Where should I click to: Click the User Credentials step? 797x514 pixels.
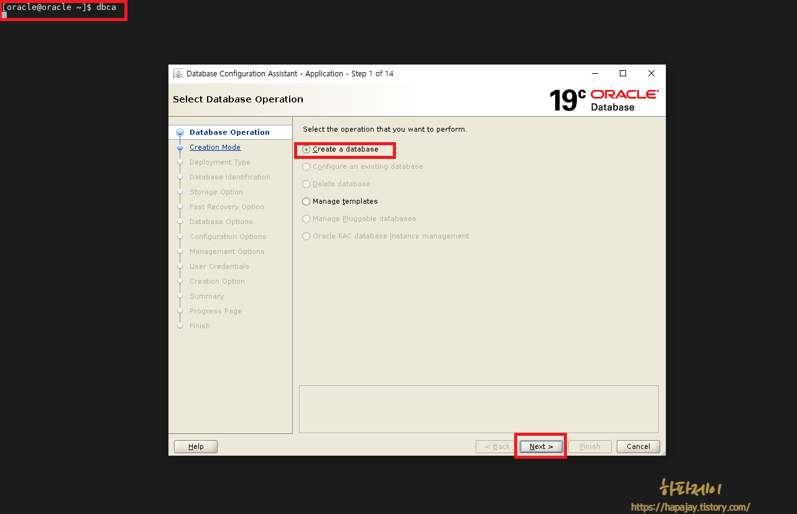click(x=219, y=266)
